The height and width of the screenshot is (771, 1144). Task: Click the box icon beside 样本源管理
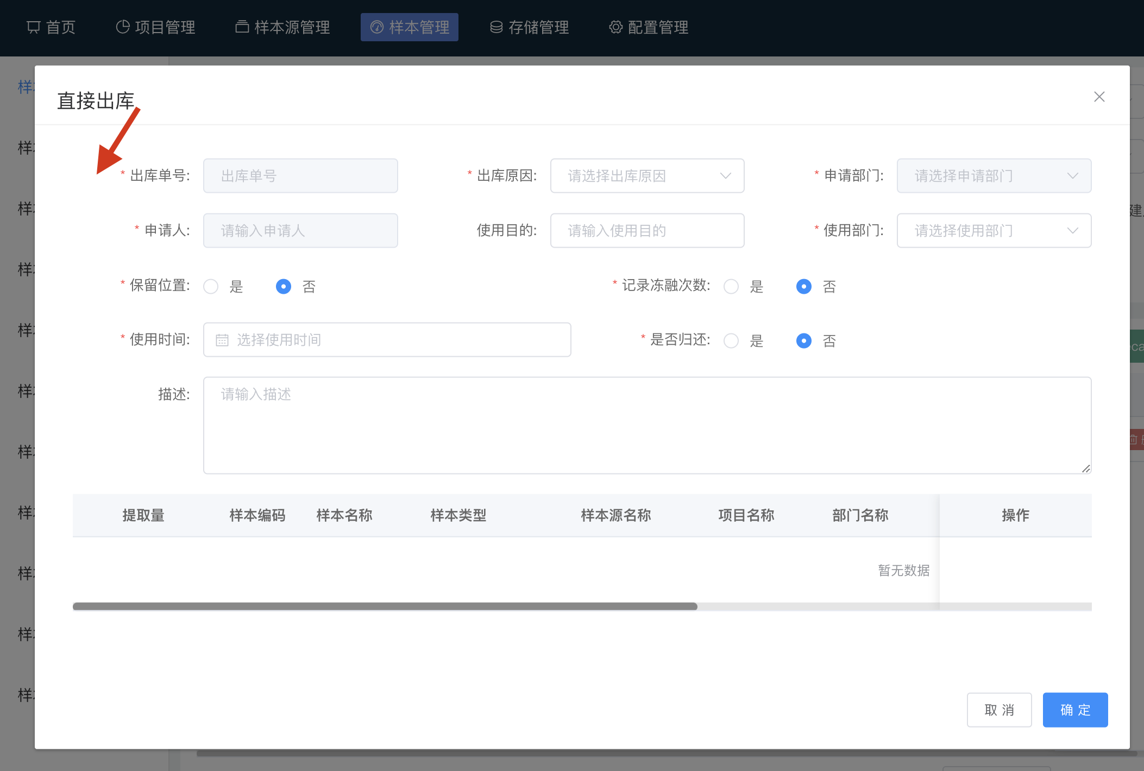click(x=242, y=27)
